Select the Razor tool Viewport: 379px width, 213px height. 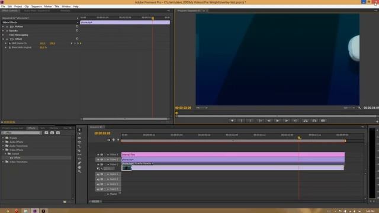click(x=79, y=150)
